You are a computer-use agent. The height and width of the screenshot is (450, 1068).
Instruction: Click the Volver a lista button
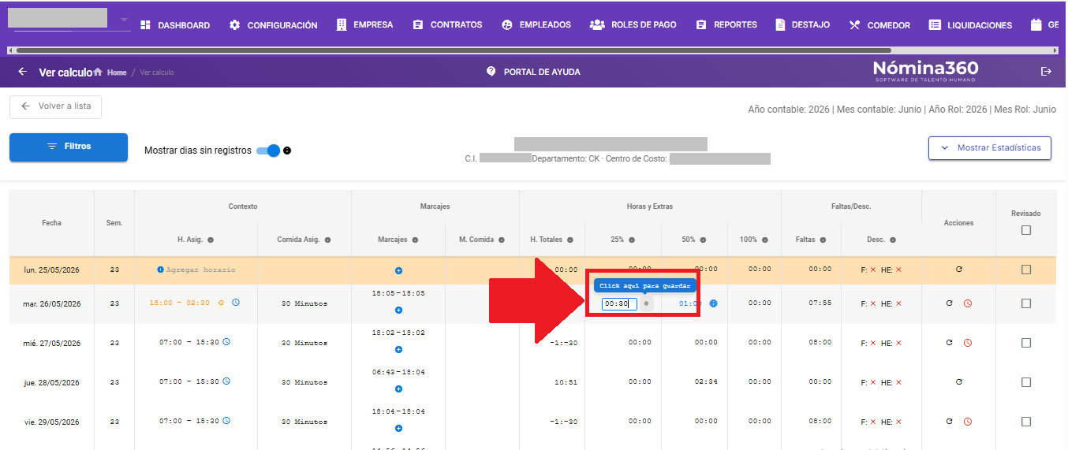pos(55,106)
